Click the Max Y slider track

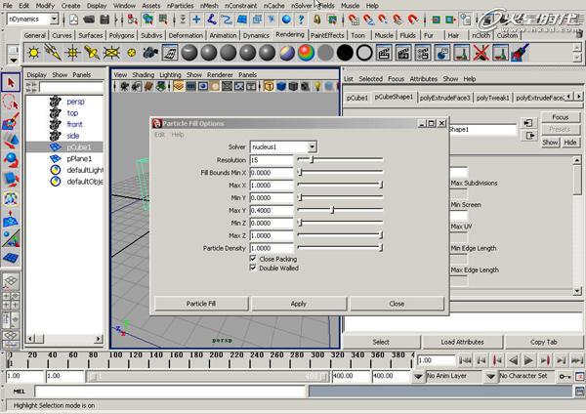click(340, 210)
